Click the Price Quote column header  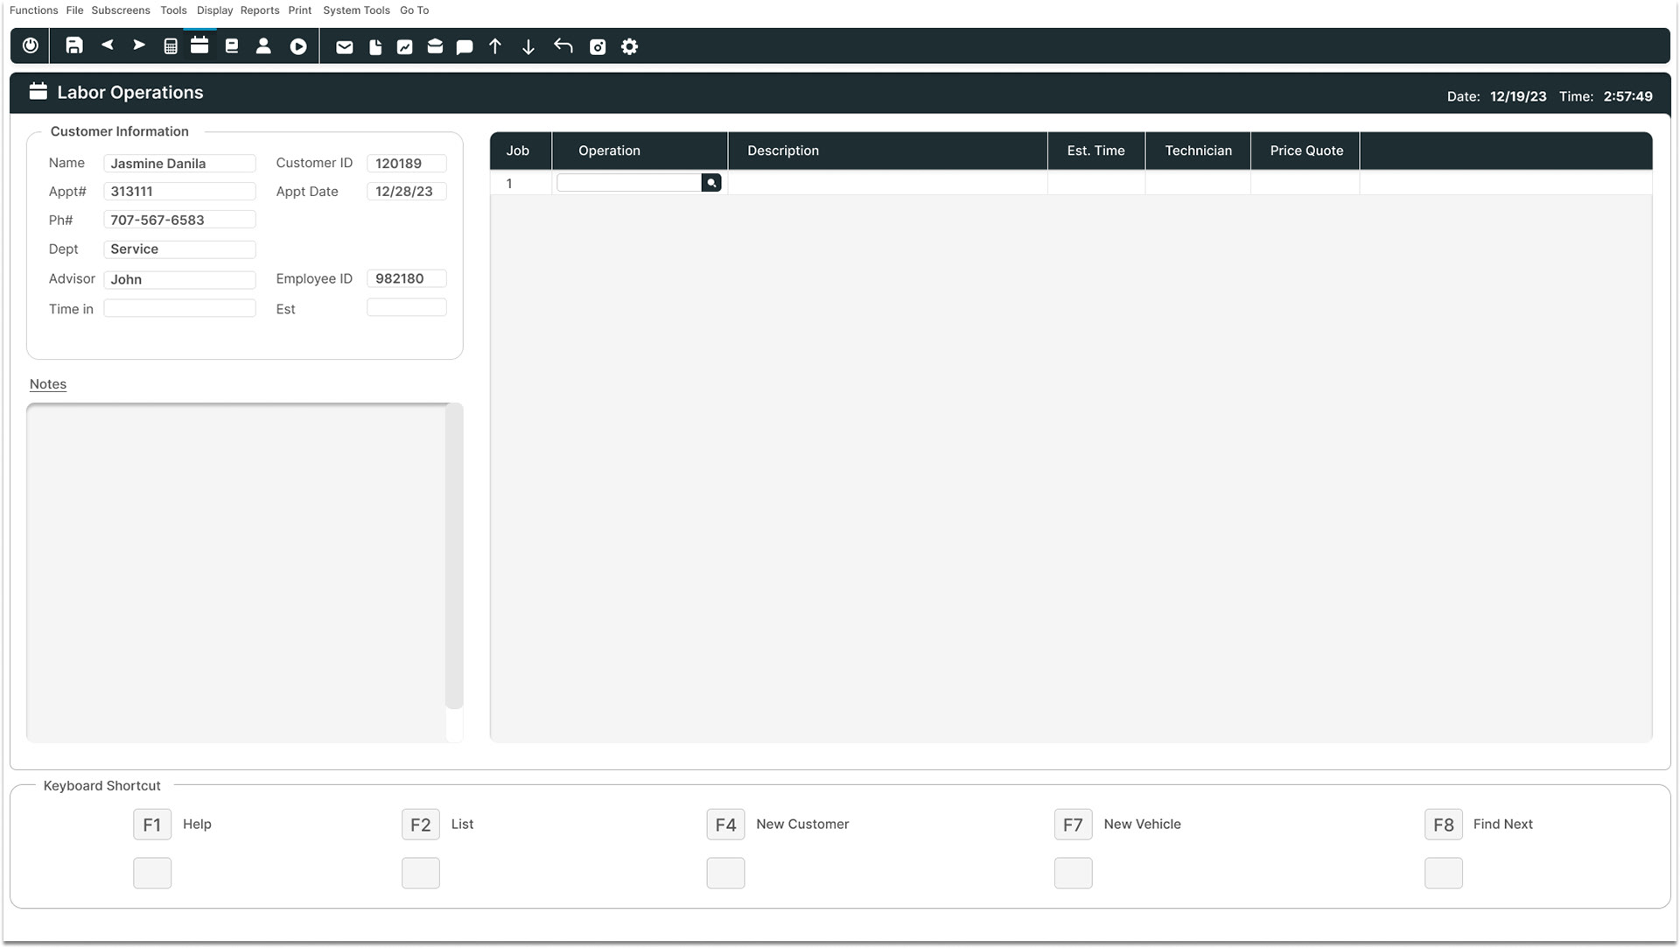click(x=1306, y=151)
